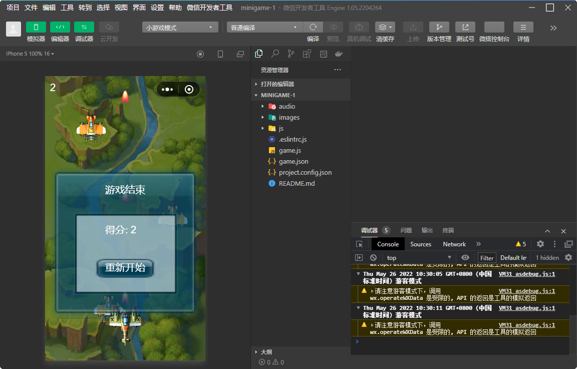The image size is (577, 369).
Task: Switch to the 输出 tab
Action: point(427,230)
